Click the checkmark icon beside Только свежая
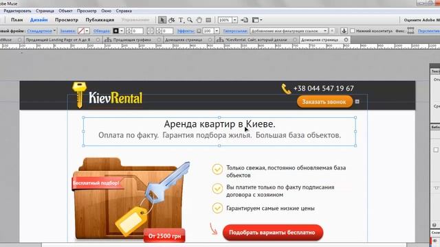 point(217,169)
